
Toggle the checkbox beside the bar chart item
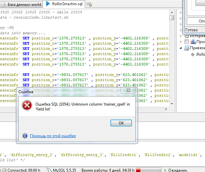pyautogui.click(x=186, y=42)
